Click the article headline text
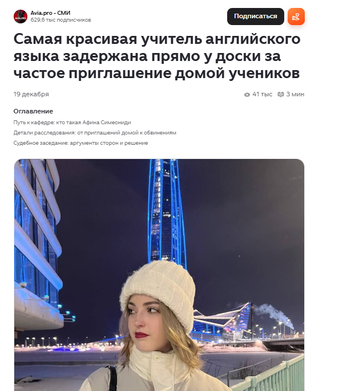This screenshot has height=391, width=363. point(157,56)
